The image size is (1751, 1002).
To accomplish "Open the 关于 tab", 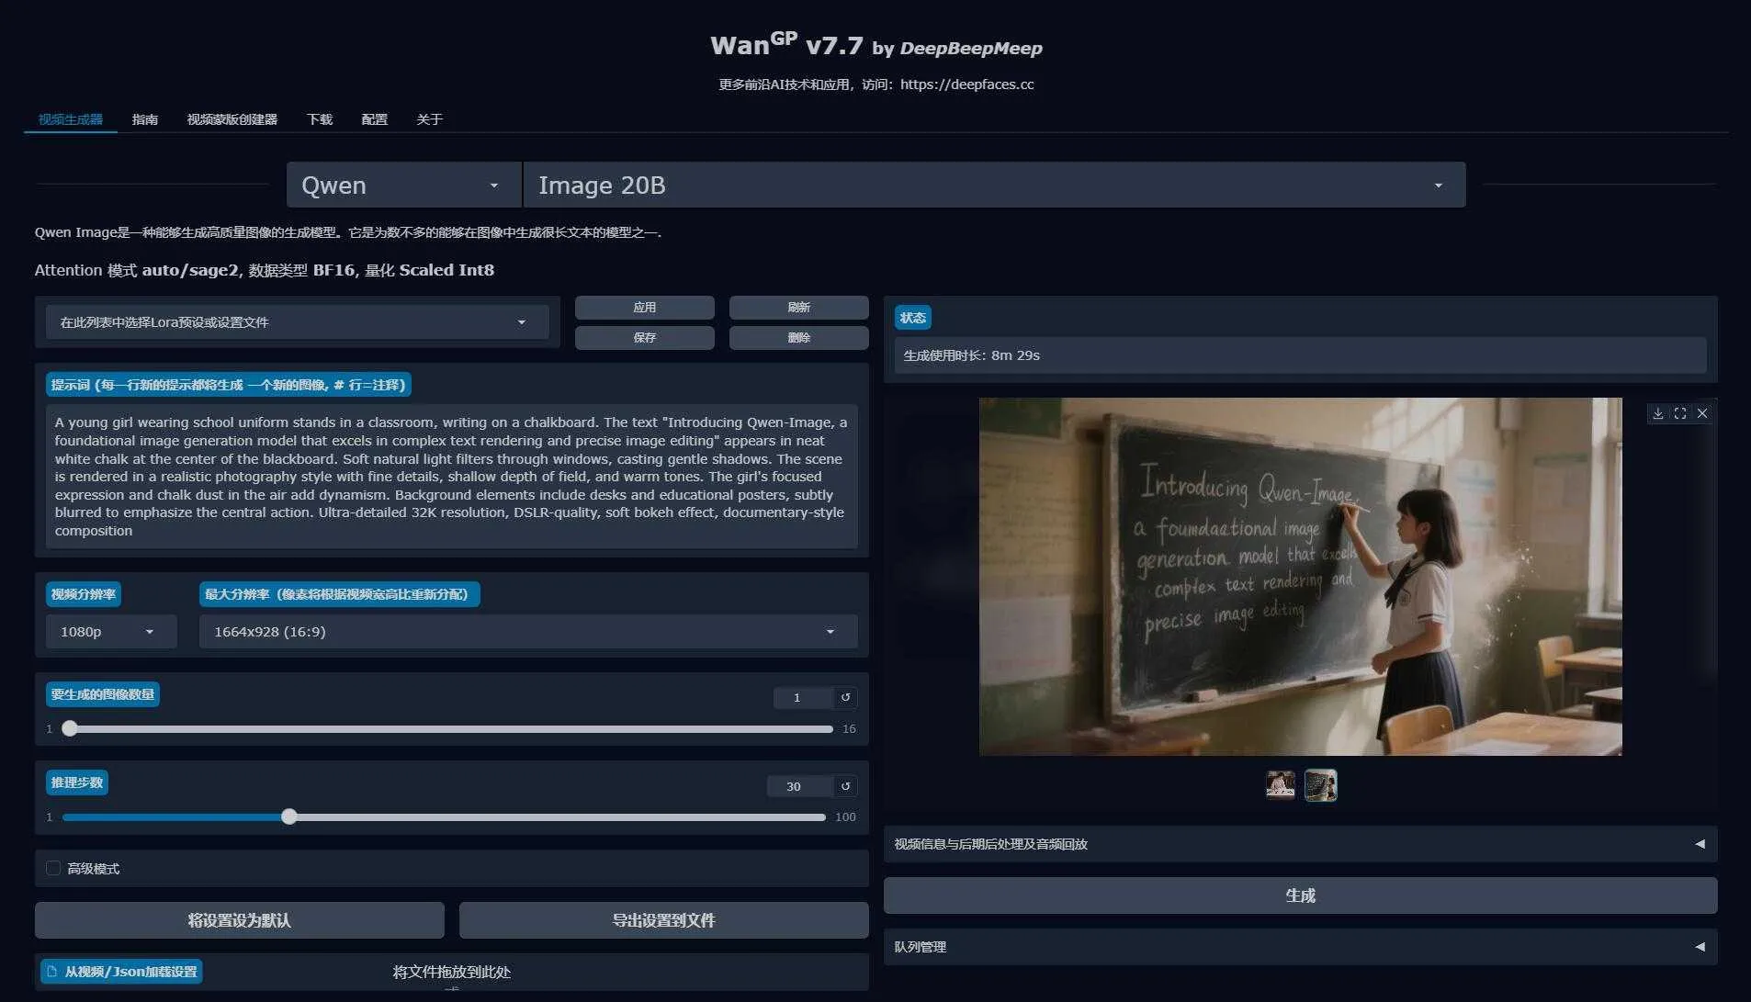I will point(430,119).
